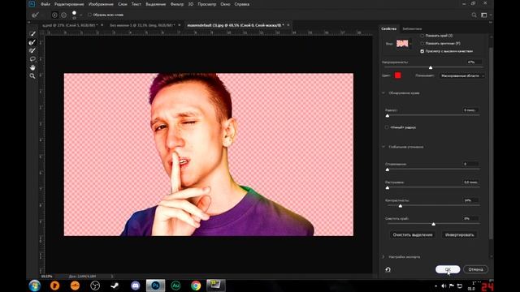Open the Steam taskbar icon
The image size is (520, 292).
pos(115,286)
